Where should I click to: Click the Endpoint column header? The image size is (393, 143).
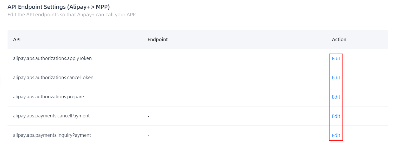click(157, 40)
